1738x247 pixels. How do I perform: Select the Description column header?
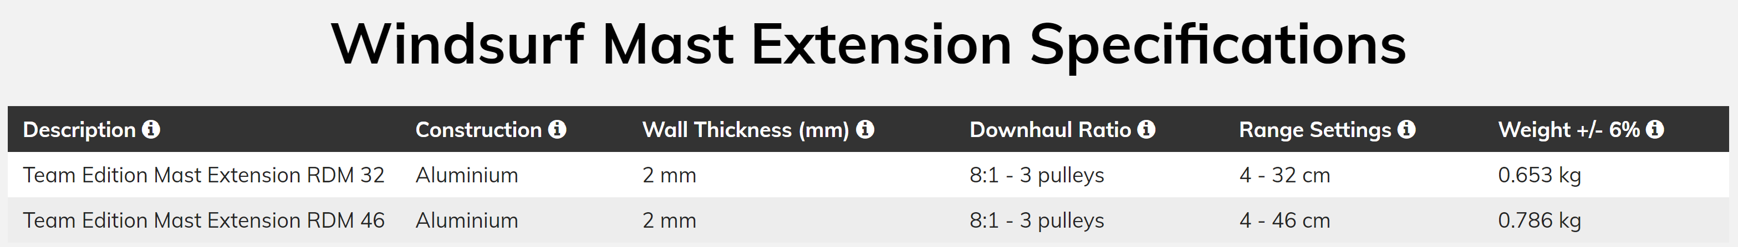[x=80, y=130]
